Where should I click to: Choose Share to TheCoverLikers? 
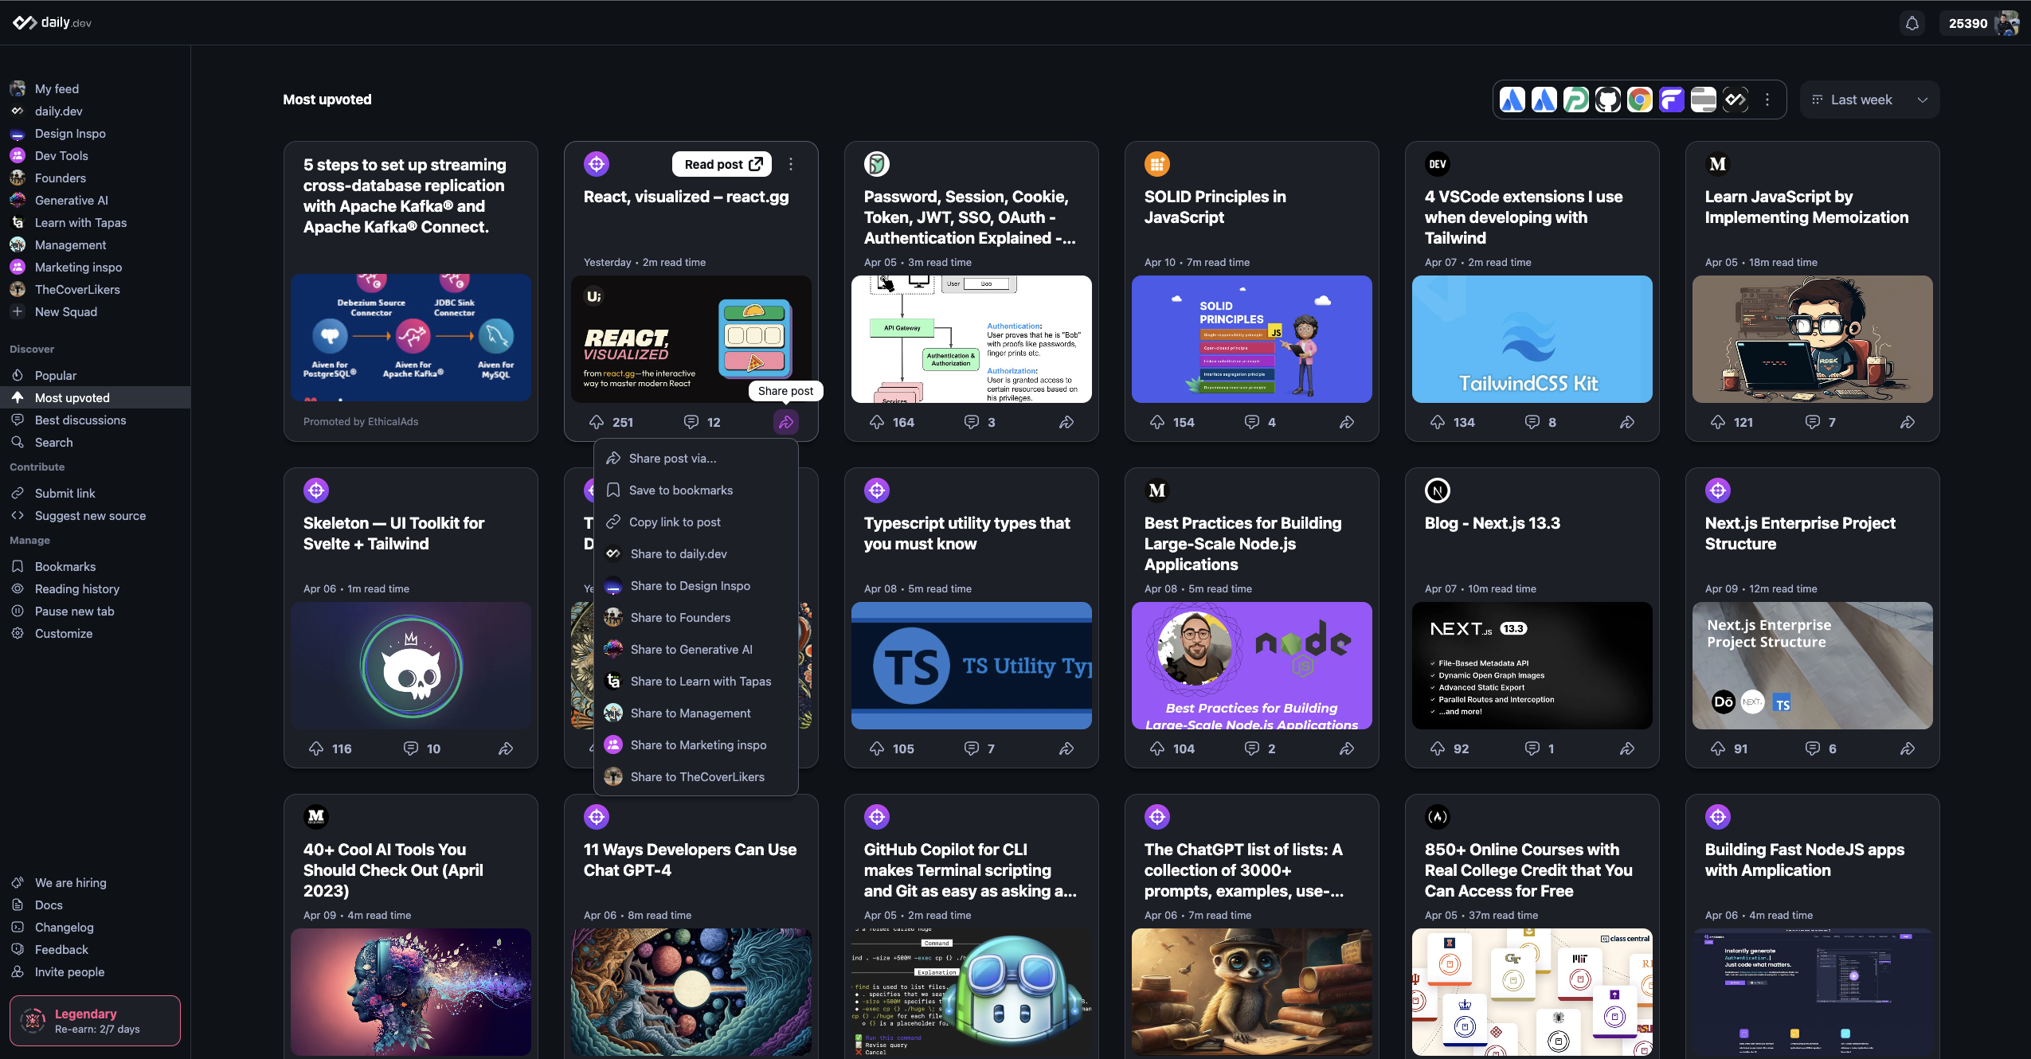tap(696, 777)
